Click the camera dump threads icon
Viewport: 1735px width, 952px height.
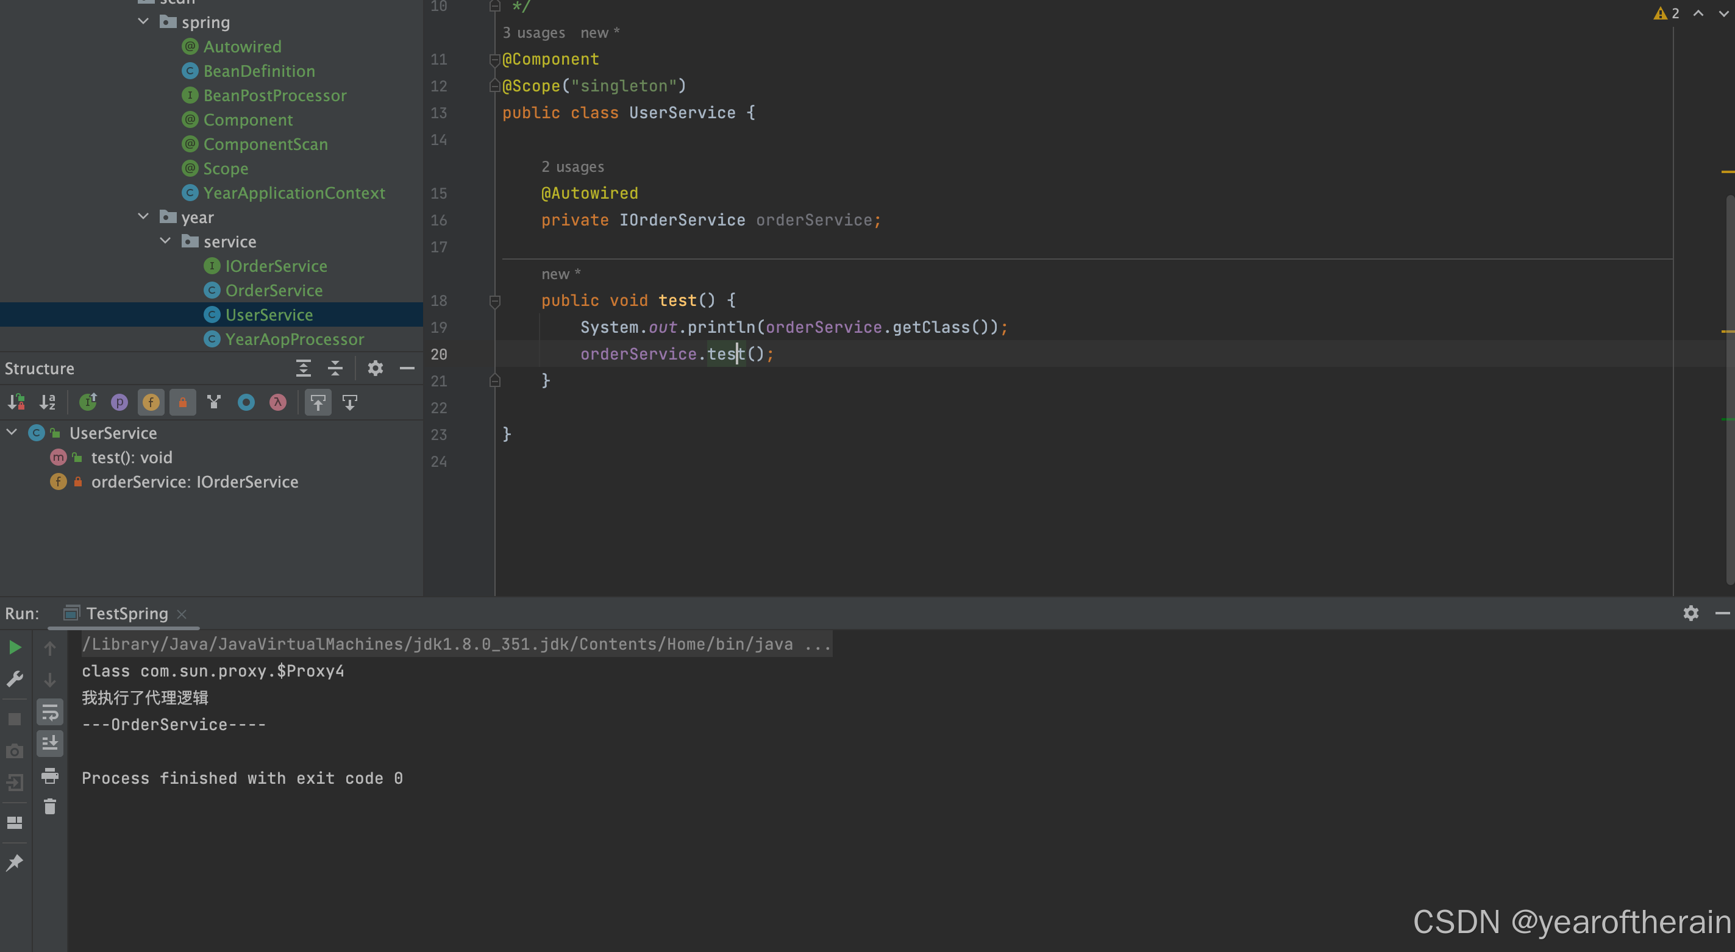[15, 751]
